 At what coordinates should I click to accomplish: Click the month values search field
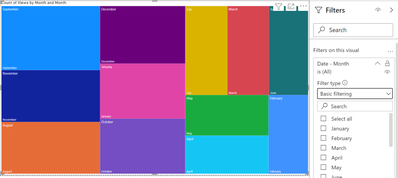(x=355, y=106)
